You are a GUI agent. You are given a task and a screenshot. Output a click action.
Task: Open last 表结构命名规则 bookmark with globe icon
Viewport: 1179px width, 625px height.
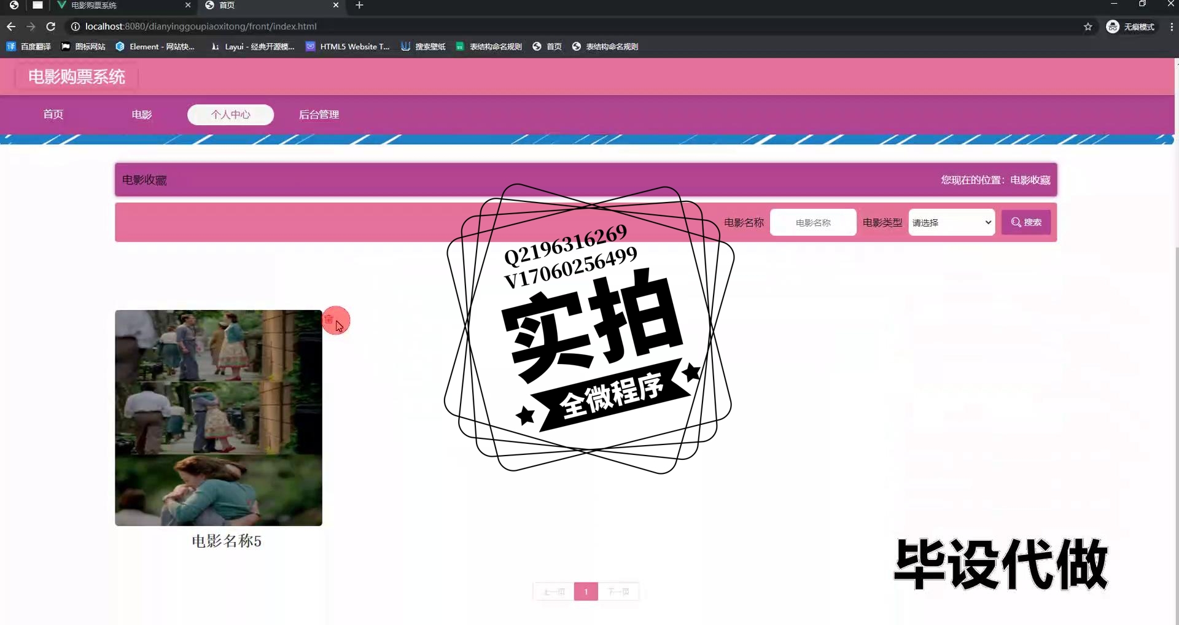pos(605,47)
